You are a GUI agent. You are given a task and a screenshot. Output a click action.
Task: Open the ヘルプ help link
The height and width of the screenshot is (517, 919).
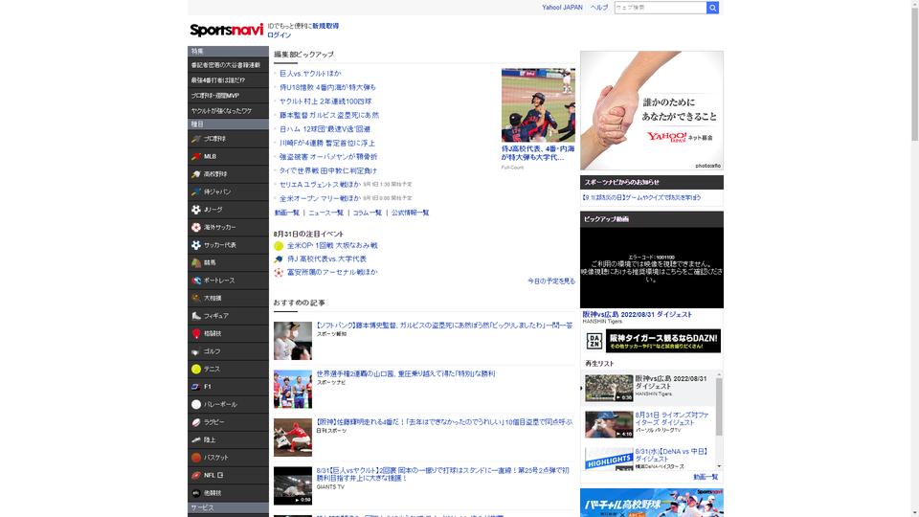pyautogui.click(x=599, y=8)
